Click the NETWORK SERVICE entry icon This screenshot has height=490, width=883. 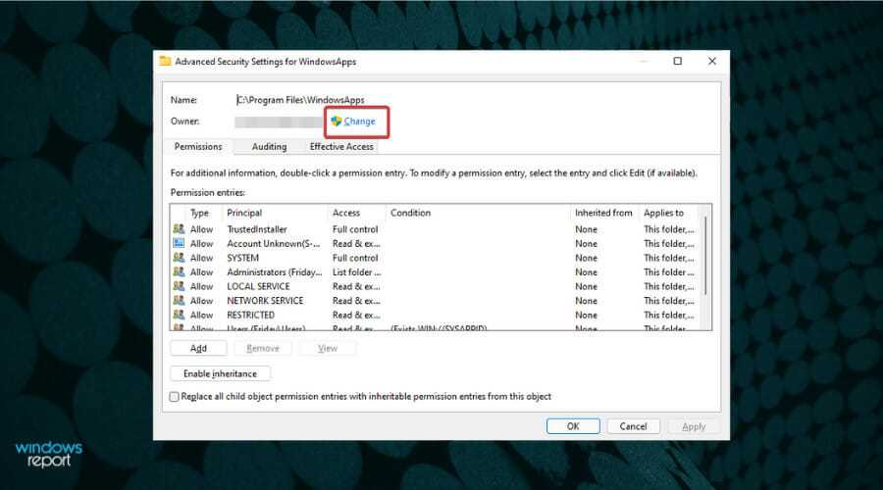pyautogui.click(x=179, y=301)
